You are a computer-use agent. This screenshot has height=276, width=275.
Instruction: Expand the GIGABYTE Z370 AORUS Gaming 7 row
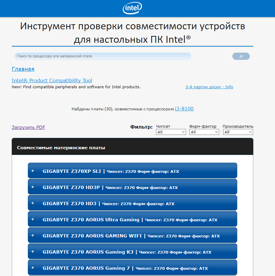pyautogui.click(x=132, y=268)
